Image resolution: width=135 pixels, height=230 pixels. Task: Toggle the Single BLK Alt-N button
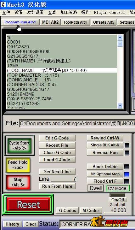[x=105, y=145]
